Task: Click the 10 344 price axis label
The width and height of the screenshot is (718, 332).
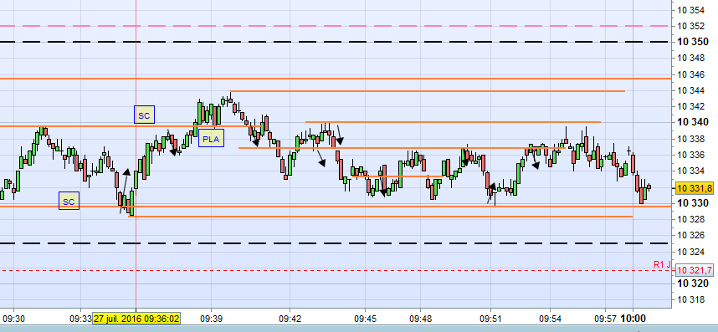Action: (x=691, y=90)
